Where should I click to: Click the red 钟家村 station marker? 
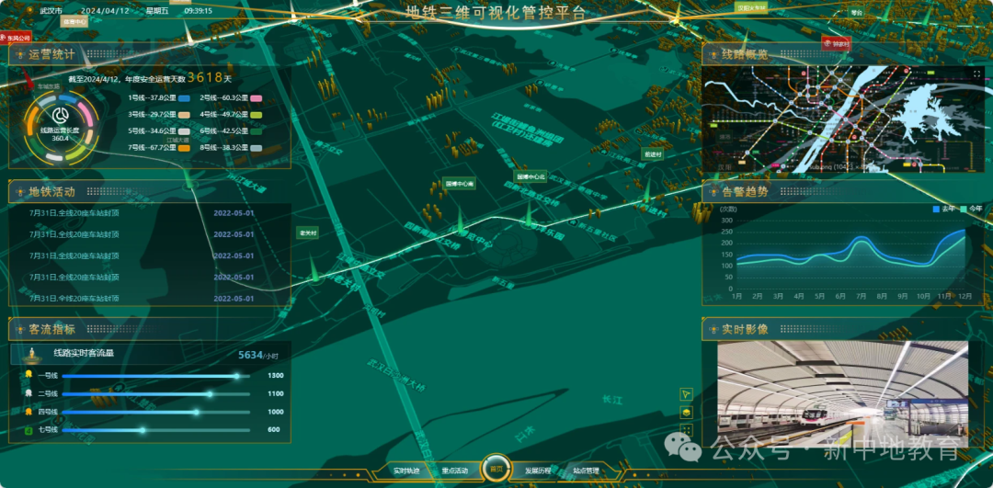836,44
